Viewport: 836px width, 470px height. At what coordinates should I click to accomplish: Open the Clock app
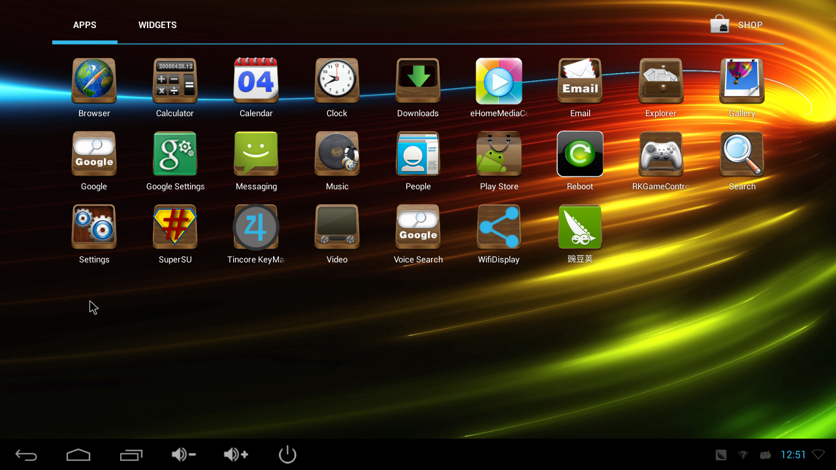click(x=337, y=81)
